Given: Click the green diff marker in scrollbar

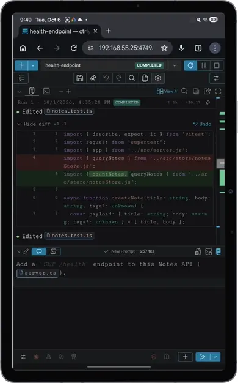Looking at the screenshot, I should pos(222,178).
